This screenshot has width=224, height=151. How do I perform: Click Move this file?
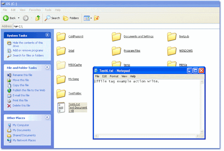(21, 80)
